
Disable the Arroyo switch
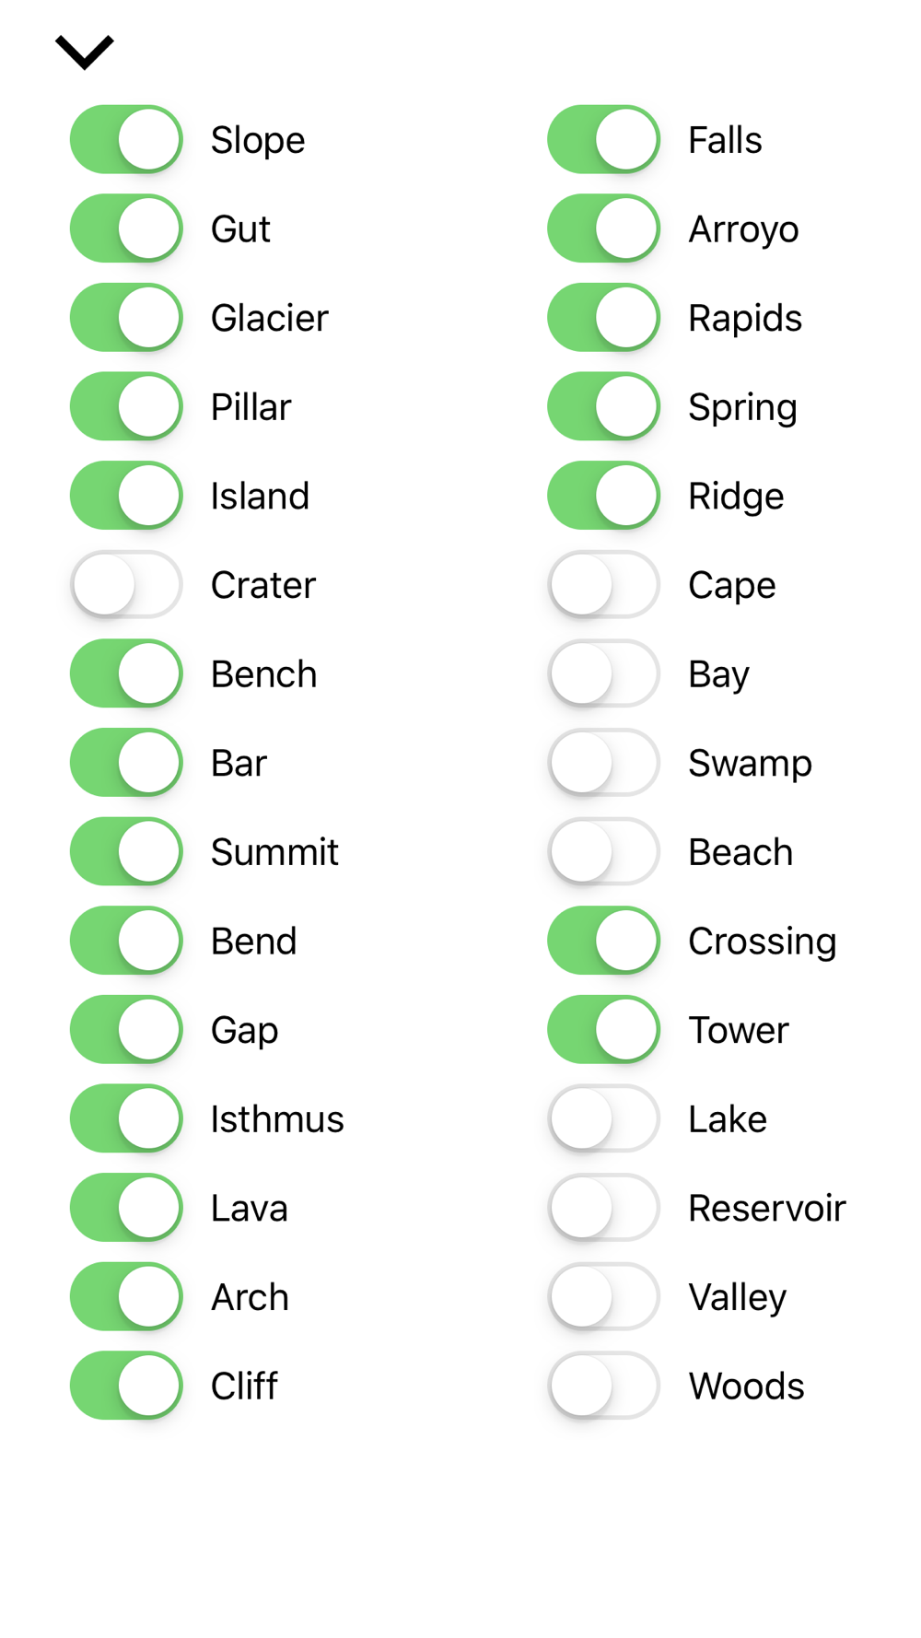[603, 228]
